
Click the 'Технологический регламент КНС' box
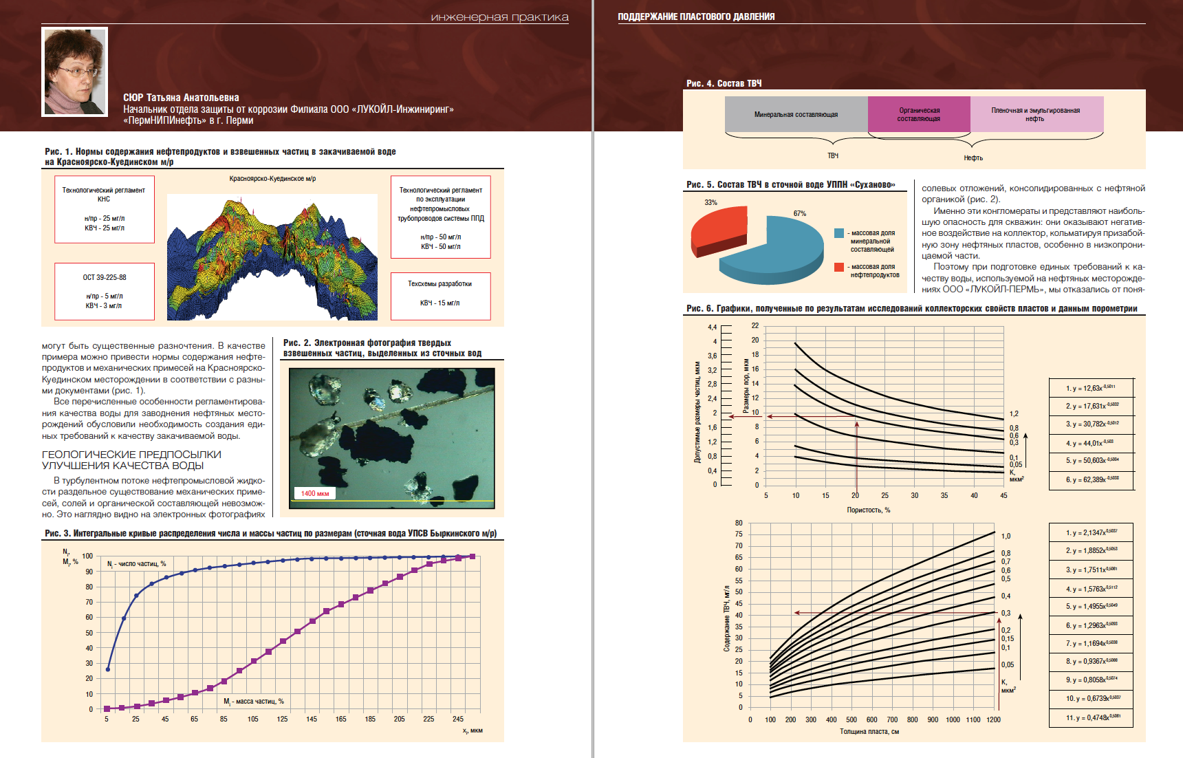(104, 209)
